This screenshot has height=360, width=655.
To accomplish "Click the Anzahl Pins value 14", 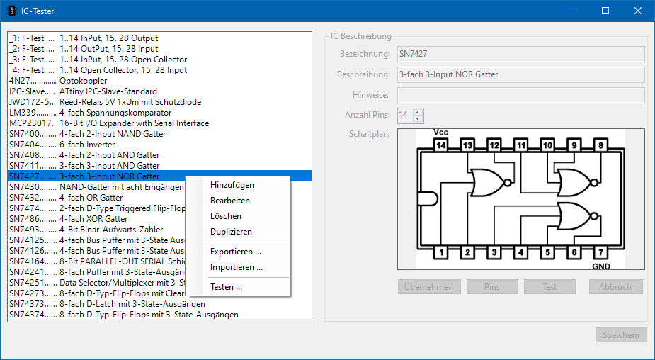I will pos(405,115).
